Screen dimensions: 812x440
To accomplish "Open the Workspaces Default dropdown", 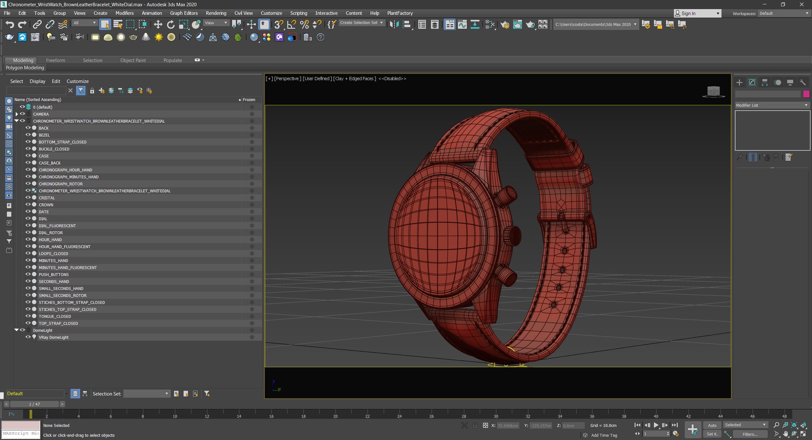I will [784, 14].
